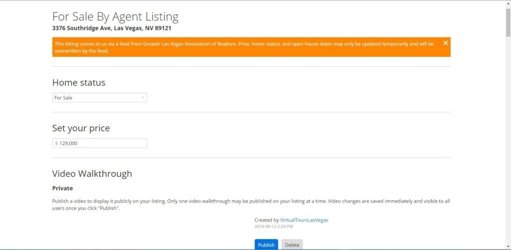Click the Video Walkthrough section heading
This screenshot has height=250, width=511.
click(92, 174)
